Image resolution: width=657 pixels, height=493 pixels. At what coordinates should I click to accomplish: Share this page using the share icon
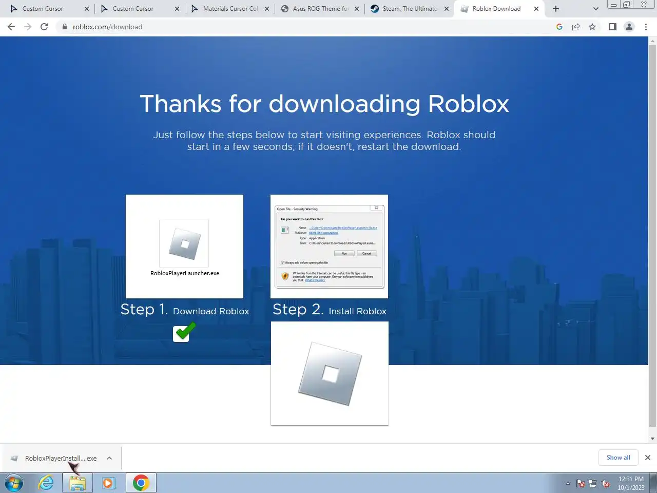[576, 27]
